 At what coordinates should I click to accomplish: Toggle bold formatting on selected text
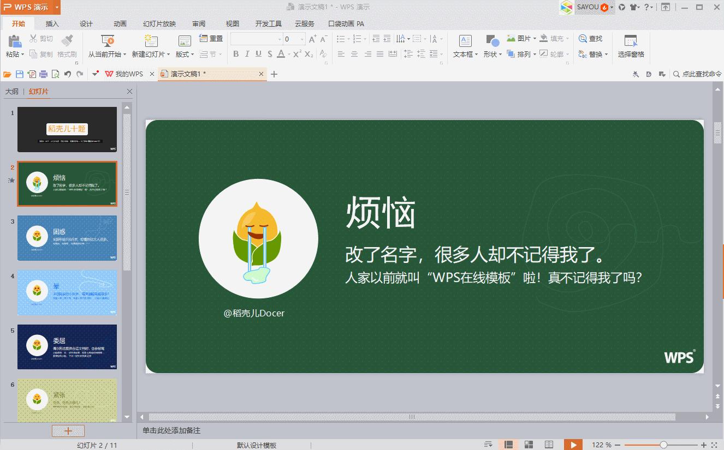click(236, 54)
